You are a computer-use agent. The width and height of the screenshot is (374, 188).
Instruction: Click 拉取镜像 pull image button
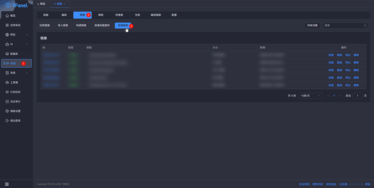(x=45, y=25)
